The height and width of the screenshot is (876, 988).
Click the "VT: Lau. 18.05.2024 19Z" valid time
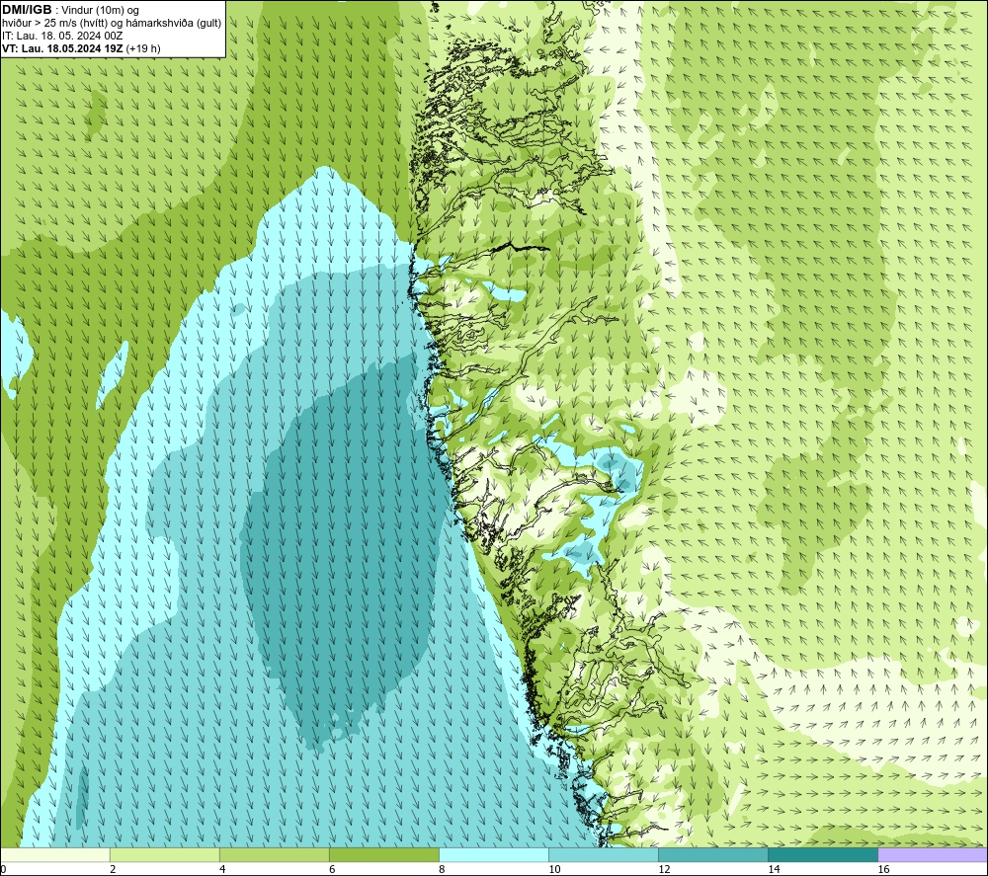click(63, 48)
